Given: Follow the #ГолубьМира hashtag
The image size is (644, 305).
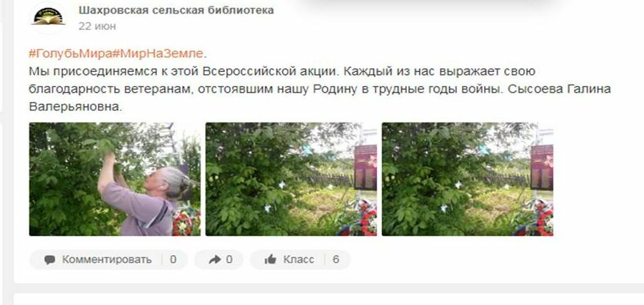Looking at the screenshot, I should (x=70, y=53).
